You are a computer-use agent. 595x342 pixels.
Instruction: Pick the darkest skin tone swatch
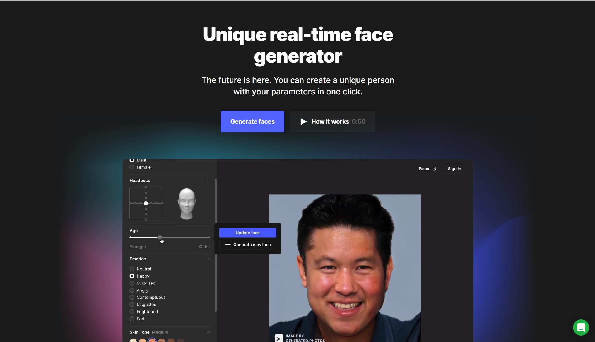[x=181, y=340]
